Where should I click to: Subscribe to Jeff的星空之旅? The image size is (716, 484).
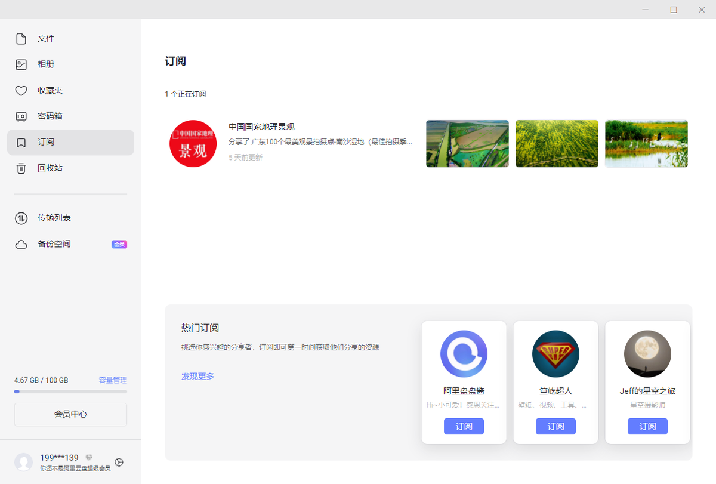pyautogui.click(x=647, y=426)
